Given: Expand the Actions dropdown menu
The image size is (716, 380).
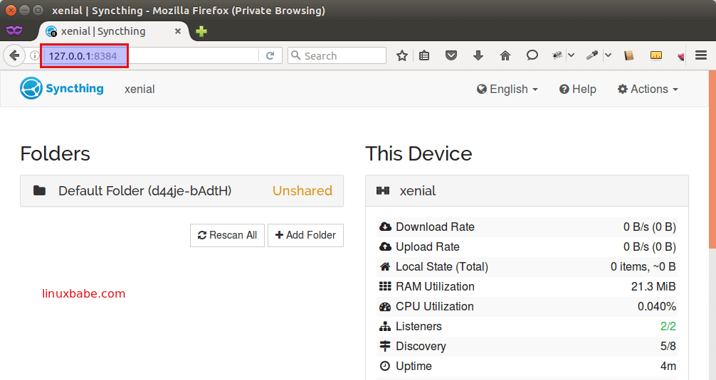Looking at the screenshot, I should click(x=648, y=89).
